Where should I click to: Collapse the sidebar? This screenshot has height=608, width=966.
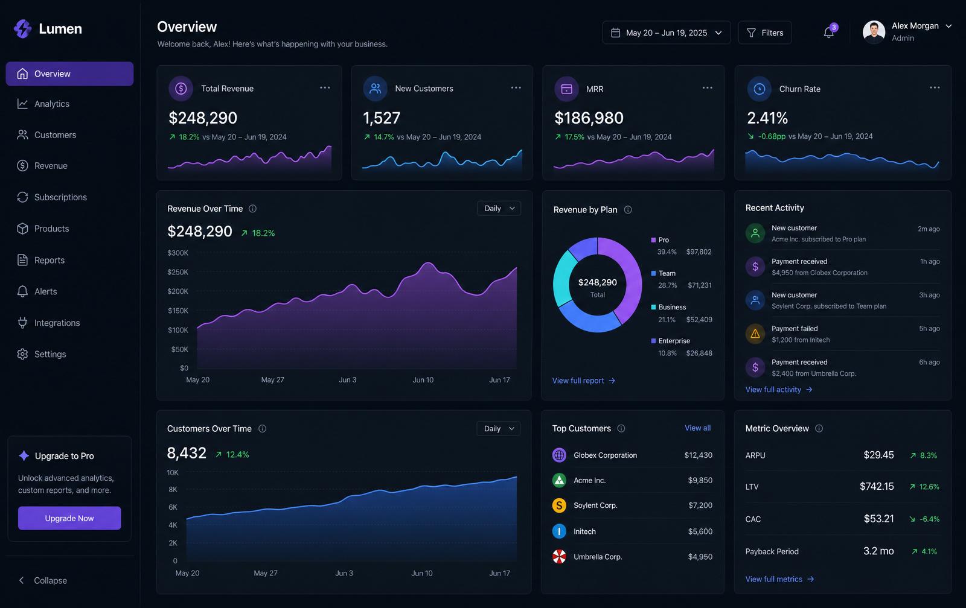click(x=42, y=580)
